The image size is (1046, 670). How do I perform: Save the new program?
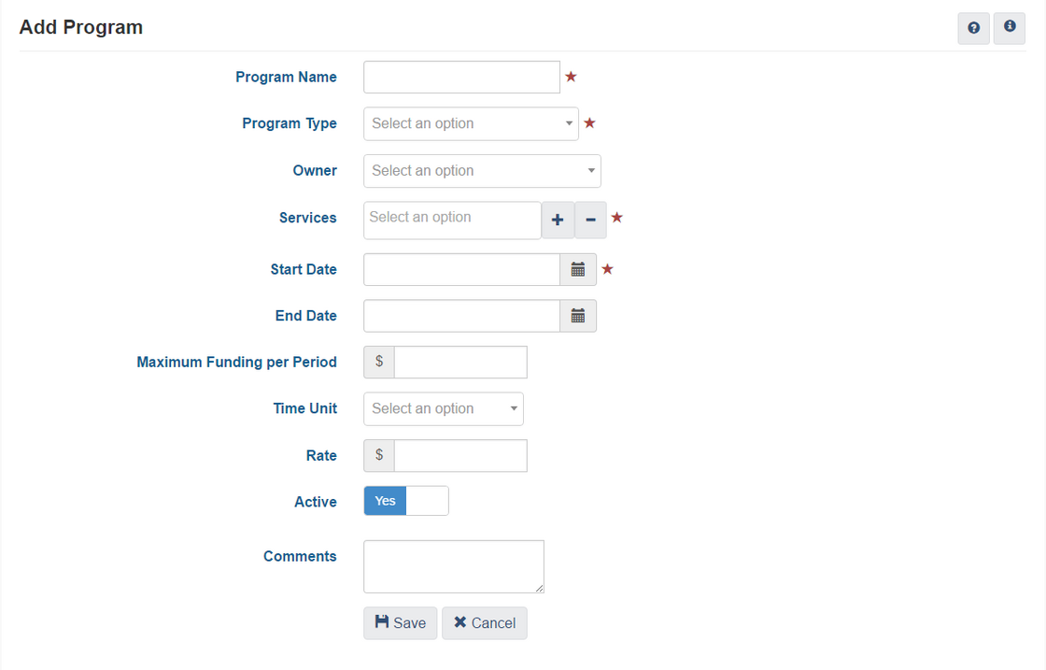(x=400, y=623)
